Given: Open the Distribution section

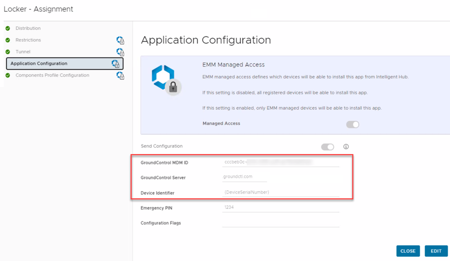Looking at the screenshot, I should pos(28,28).
